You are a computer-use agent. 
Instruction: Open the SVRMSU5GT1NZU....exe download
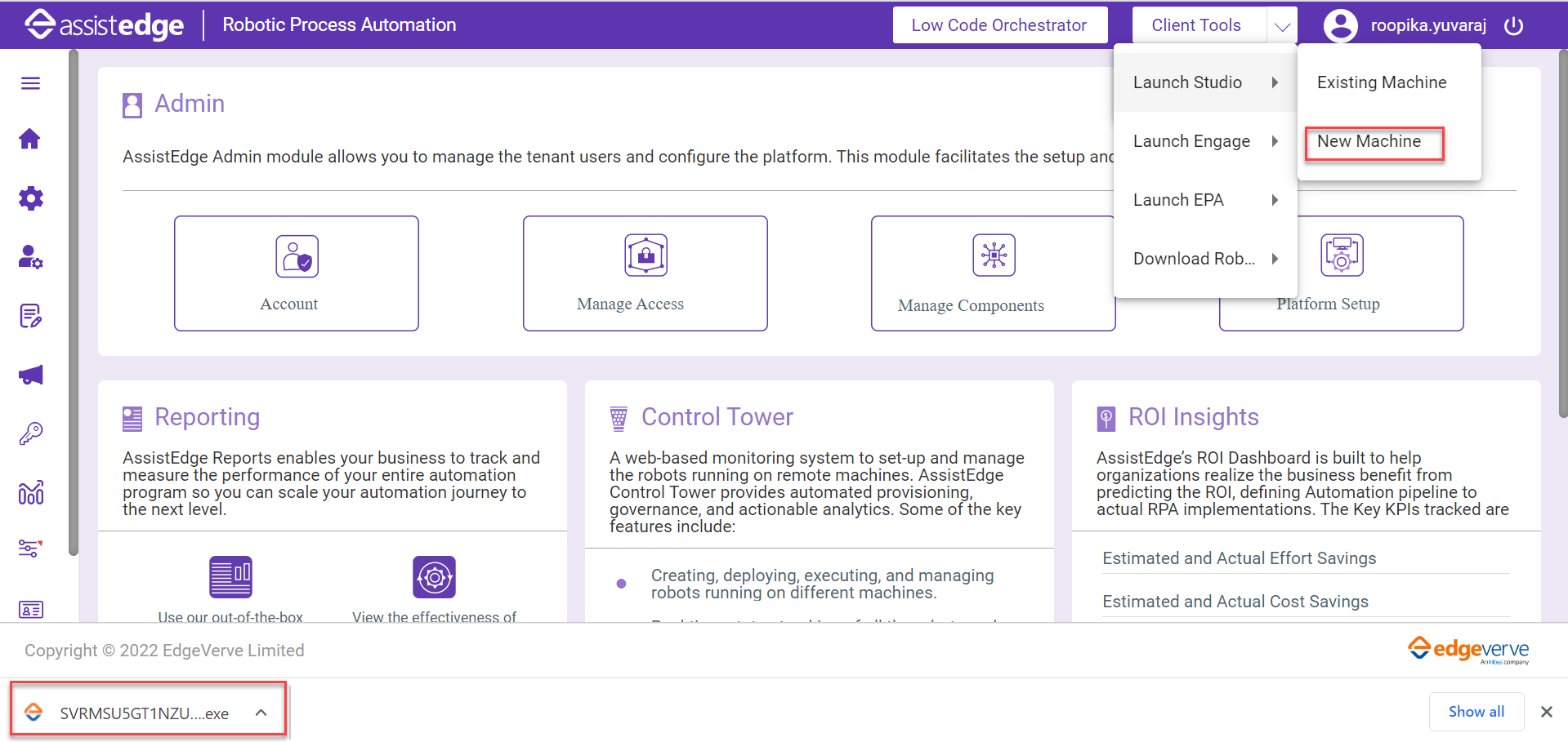click(145, 713)
